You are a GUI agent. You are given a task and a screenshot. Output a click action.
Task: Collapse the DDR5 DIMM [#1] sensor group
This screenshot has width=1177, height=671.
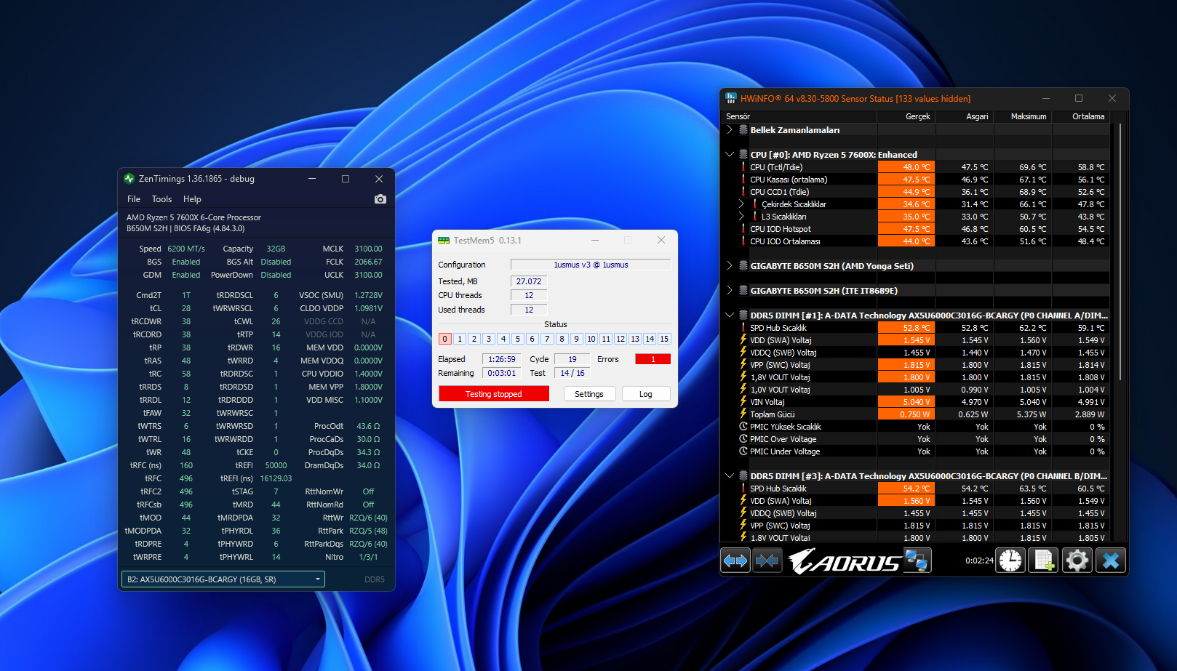(730, 316)
